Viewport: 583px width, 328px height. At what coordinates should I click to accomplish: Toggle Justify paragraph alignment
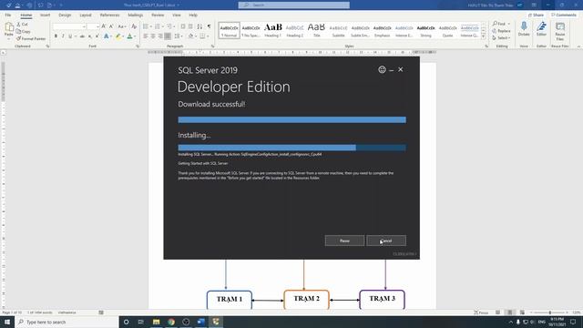(168, 36)
